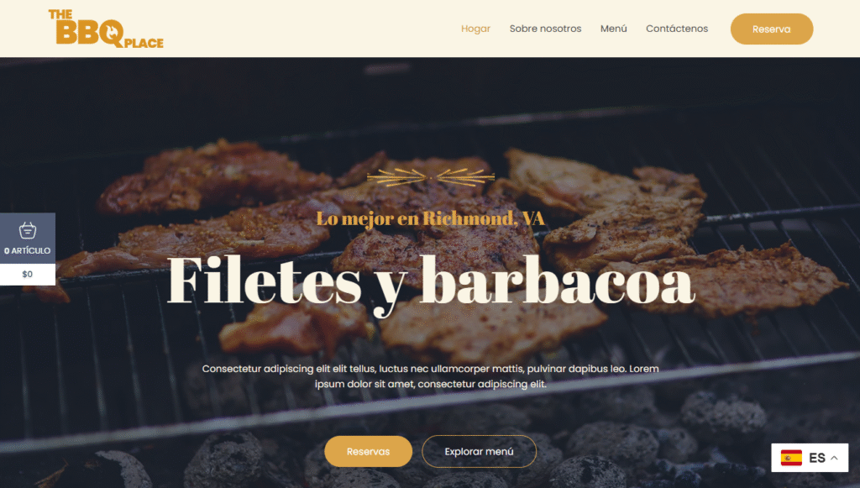
Task: Click the 0 ARTÍCULO cart label
Action: [x=28, y=250]
